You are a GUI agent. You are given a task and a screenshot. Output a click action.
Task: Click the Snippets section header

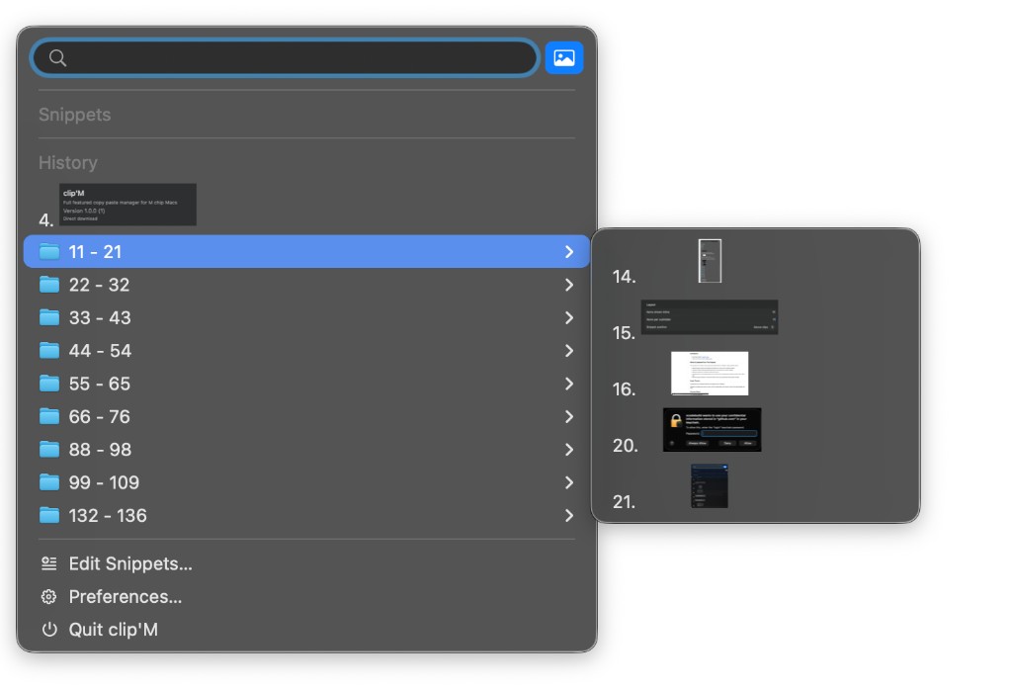coord(75,115)
